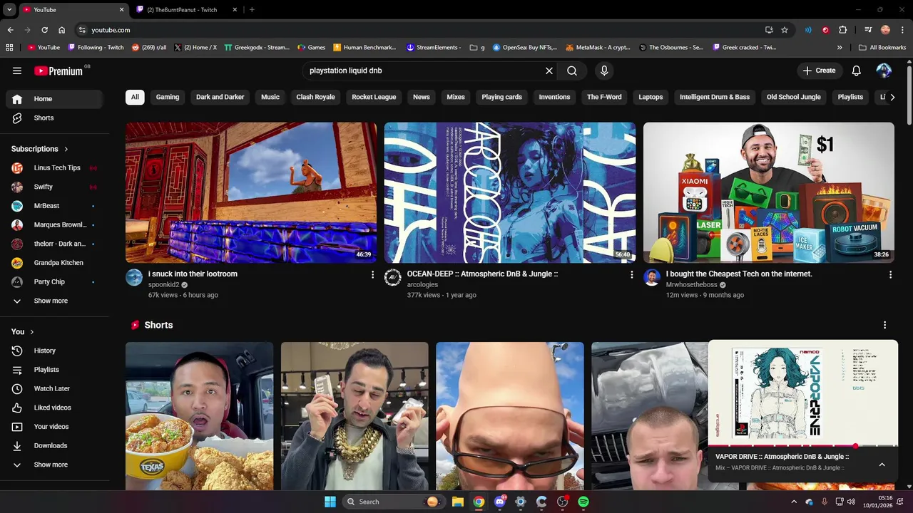This screenshot has height=513, width=913.
Task: Open the Texas chicken Short thumbnail
Action: (x=200, y=416)
